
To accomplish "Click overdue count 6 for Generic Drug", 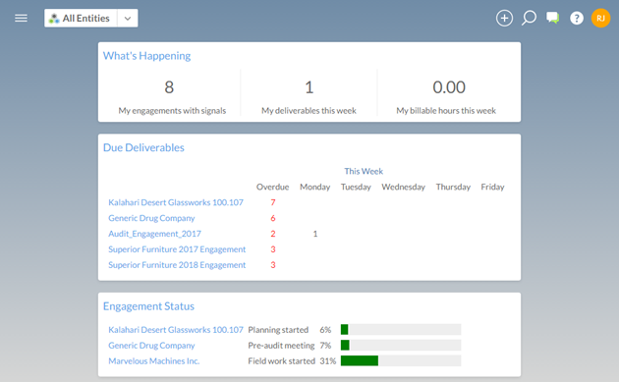I will pos(273,218).
